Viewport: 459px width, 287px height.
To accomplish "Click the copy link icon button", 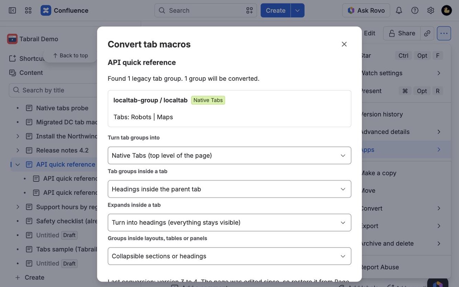I will click(427, 33).
